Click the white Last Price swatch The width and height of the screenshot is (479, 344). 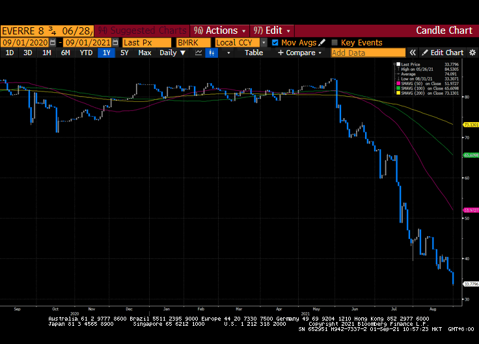click(x=398, y=64)
